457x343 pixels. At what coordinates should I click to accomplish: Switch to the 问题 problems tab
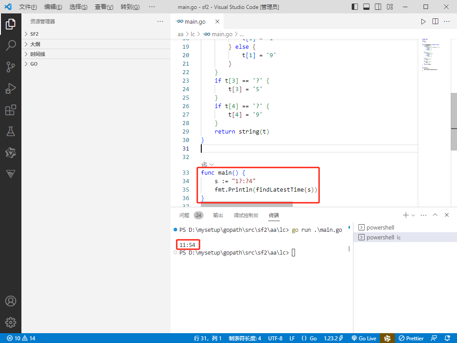pos(184,215)
